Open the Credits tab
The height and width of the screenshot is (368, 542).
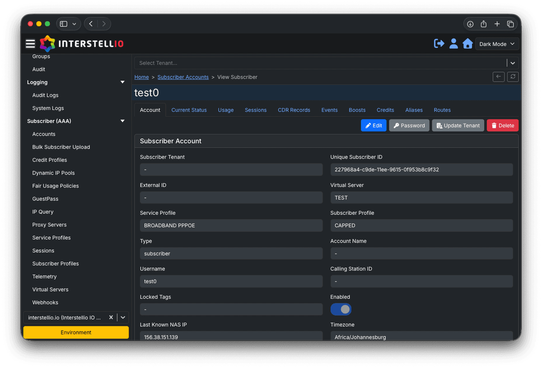click(385, 110)
